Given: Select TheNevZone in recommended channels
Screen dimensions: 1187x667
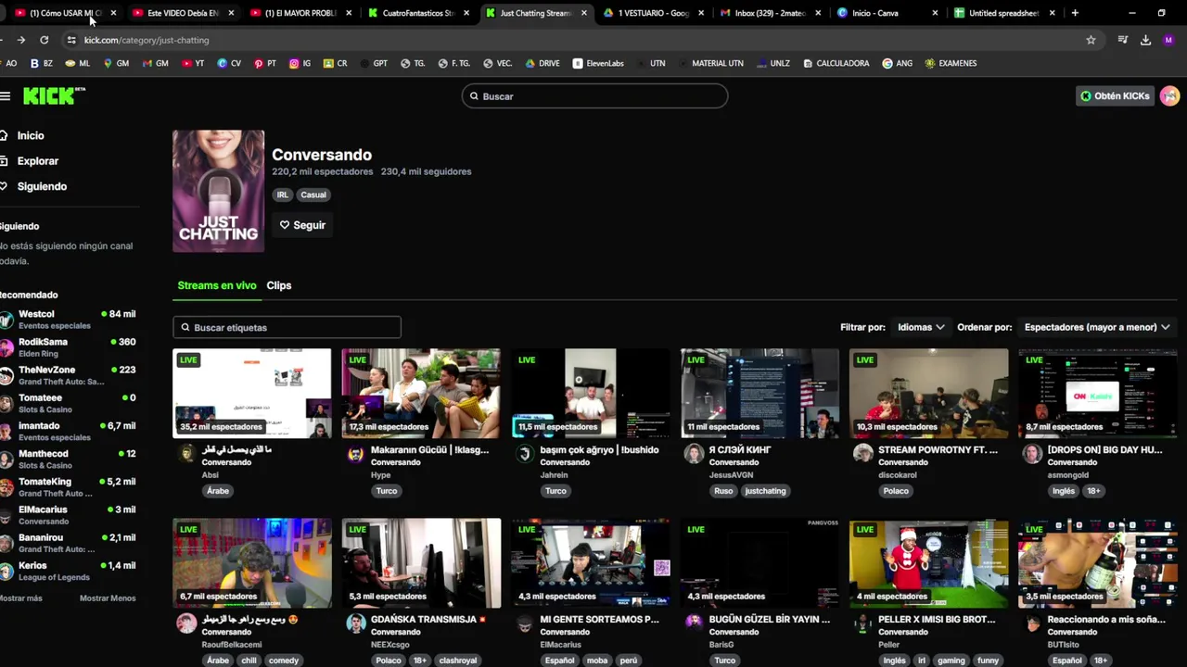Looking at the screenshot, I should [x=68, y=375].
